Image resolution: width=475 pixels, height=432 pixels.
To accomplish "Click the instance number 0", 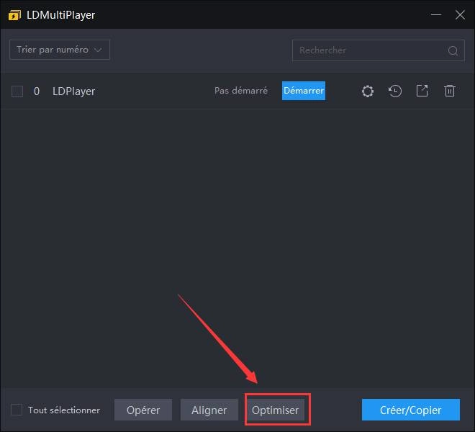I will click(x=37, y=91).
